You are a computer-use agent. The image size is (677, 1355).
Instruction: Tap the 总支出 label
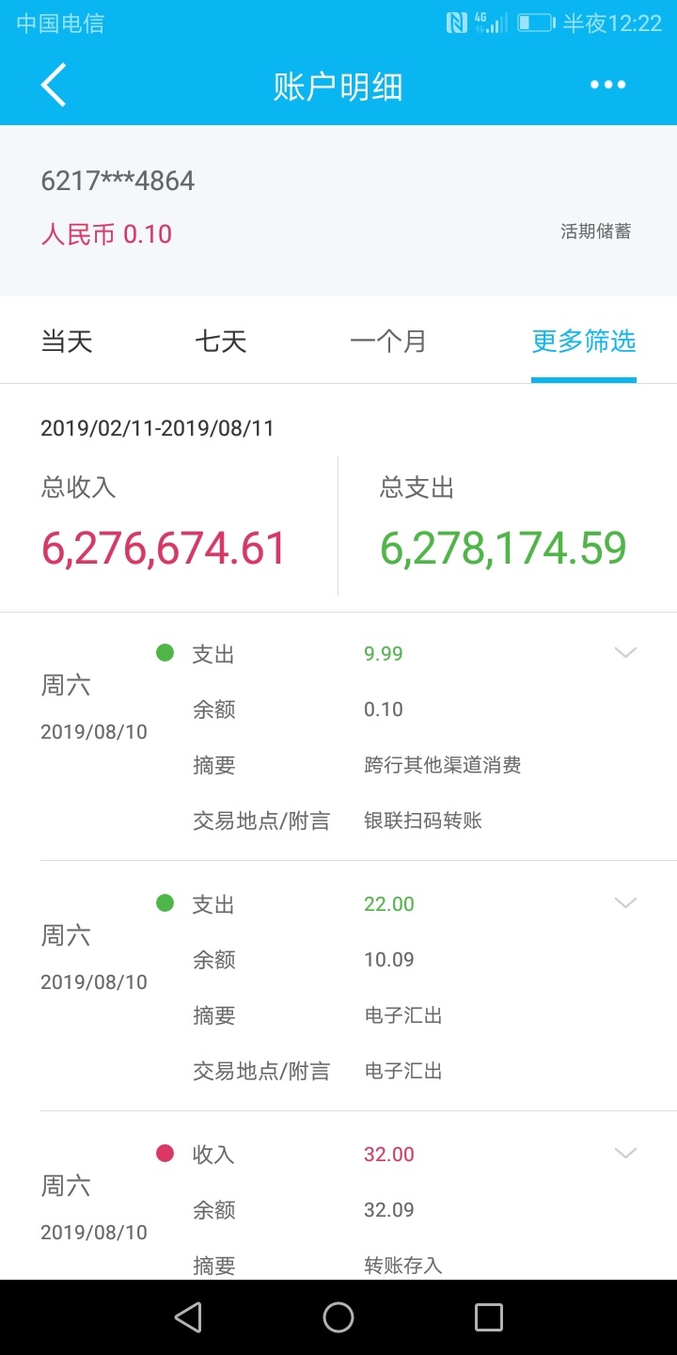(417, 487)
